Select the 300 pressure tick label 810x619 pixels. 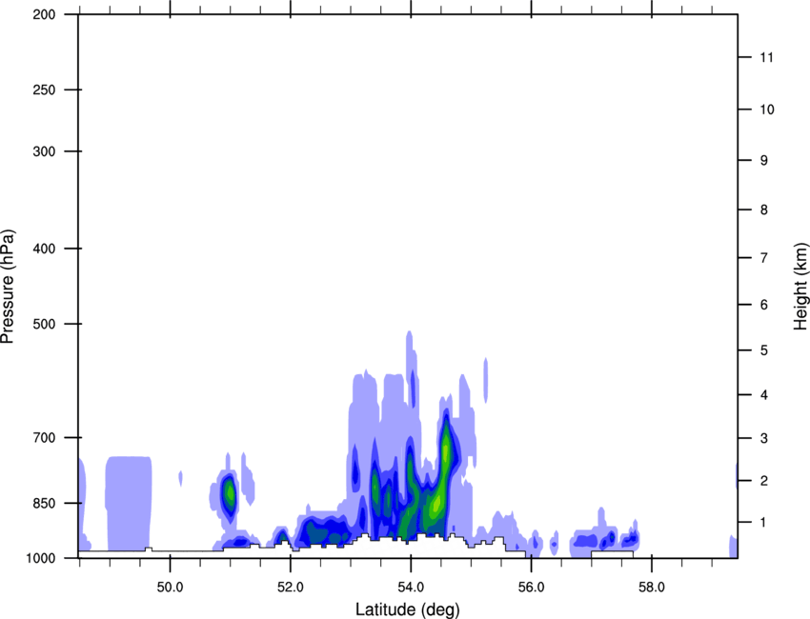point(44,151)
